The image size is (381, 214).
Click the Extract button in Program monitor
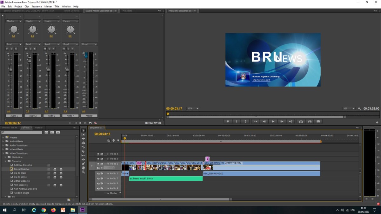click(x=309, y=121)
